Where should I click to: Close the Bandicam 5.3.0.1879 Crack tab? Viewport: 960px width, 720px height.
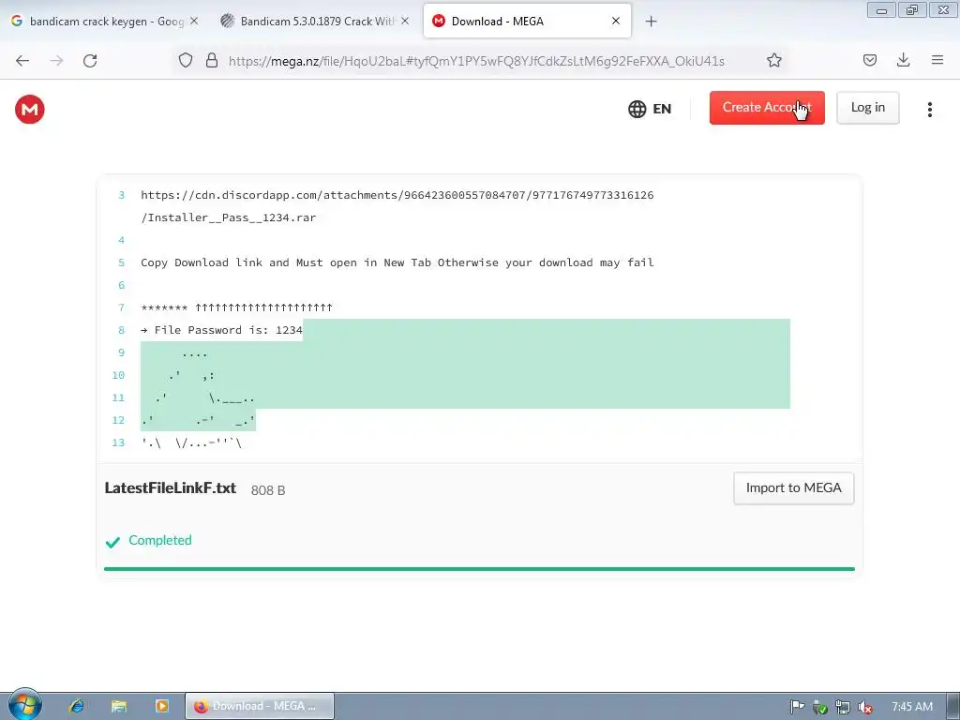pyautogui.click(x=405, y=21)
